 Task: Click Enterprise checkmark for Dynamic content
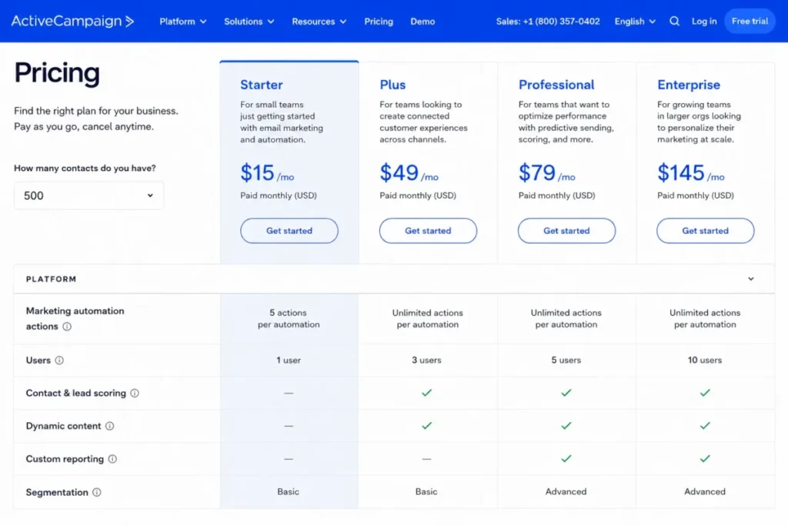click(705, 426)
